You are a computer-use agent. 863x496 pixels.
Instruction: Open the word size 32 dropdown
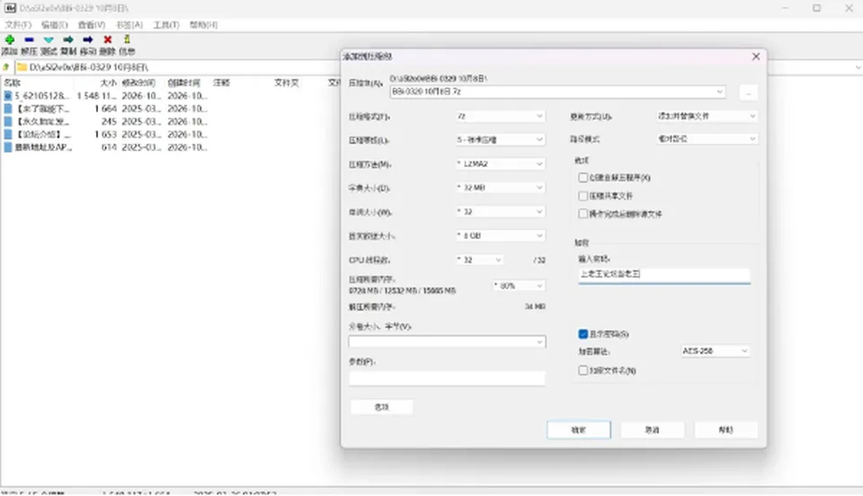501,212
